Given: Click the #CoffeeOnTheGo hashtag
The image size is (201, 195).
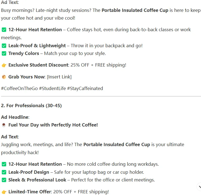Looking at the screenshot, I should (x=19, y=88).
